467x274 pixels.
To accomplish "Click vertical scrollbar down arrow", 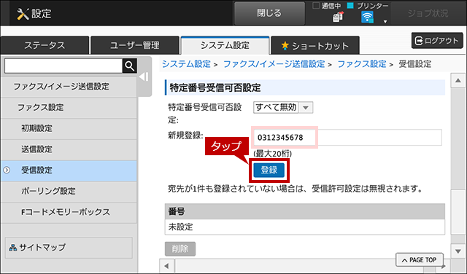I will pyautogui.click(x=458, y=251).
